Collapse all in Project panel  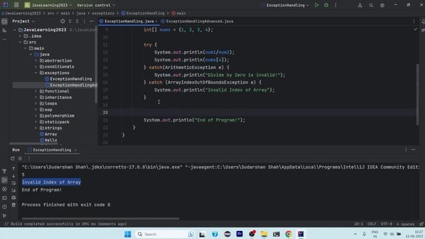[77, 21]
